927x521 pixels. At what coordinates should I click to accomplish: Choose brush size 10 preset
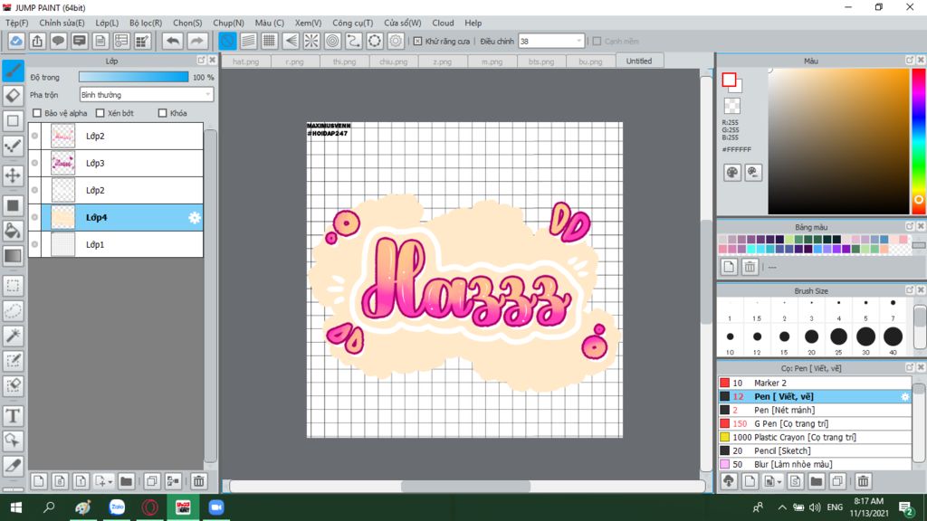tap(731, 336)
